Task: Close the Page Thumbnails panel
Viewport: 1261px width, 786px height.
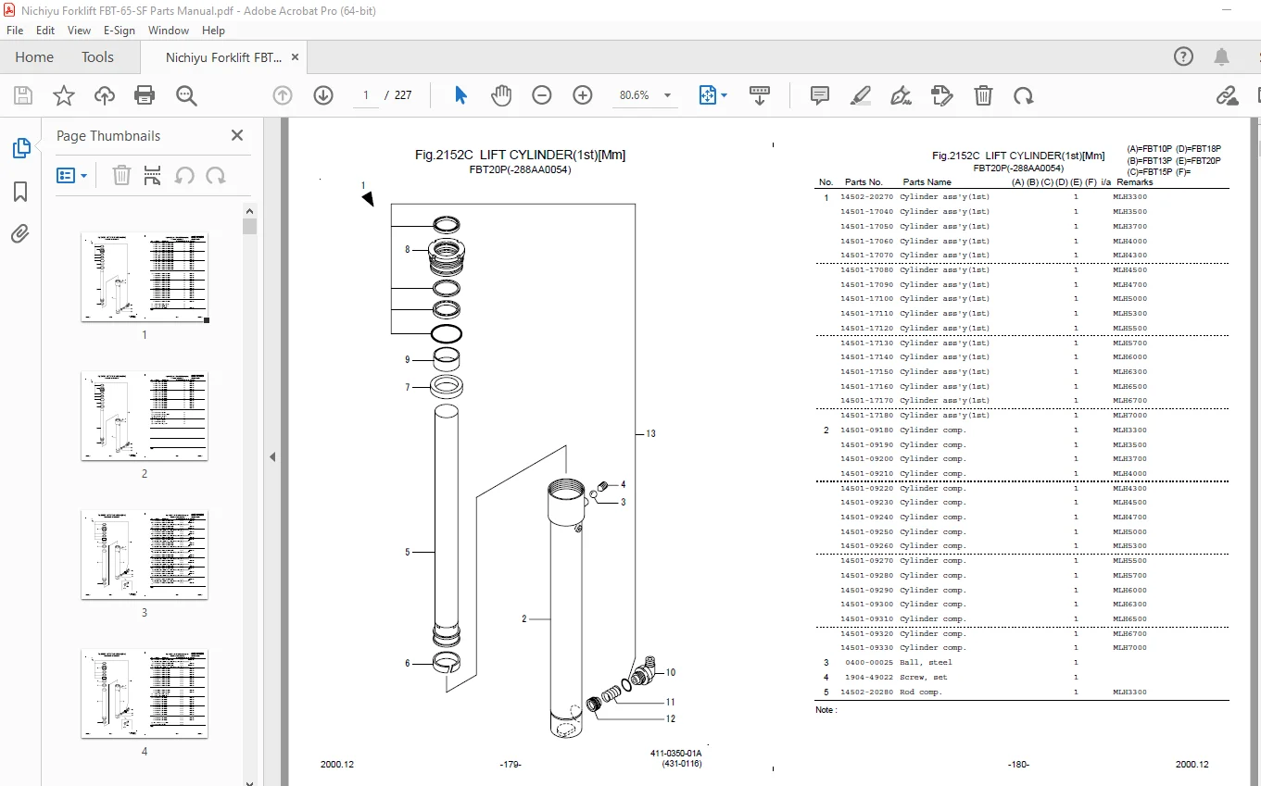Action: pyautogui.click(x=237, y=135)
